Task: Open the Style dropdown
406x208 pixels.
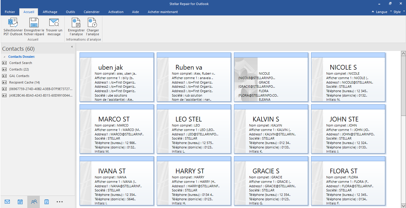Action: [399, 12]
